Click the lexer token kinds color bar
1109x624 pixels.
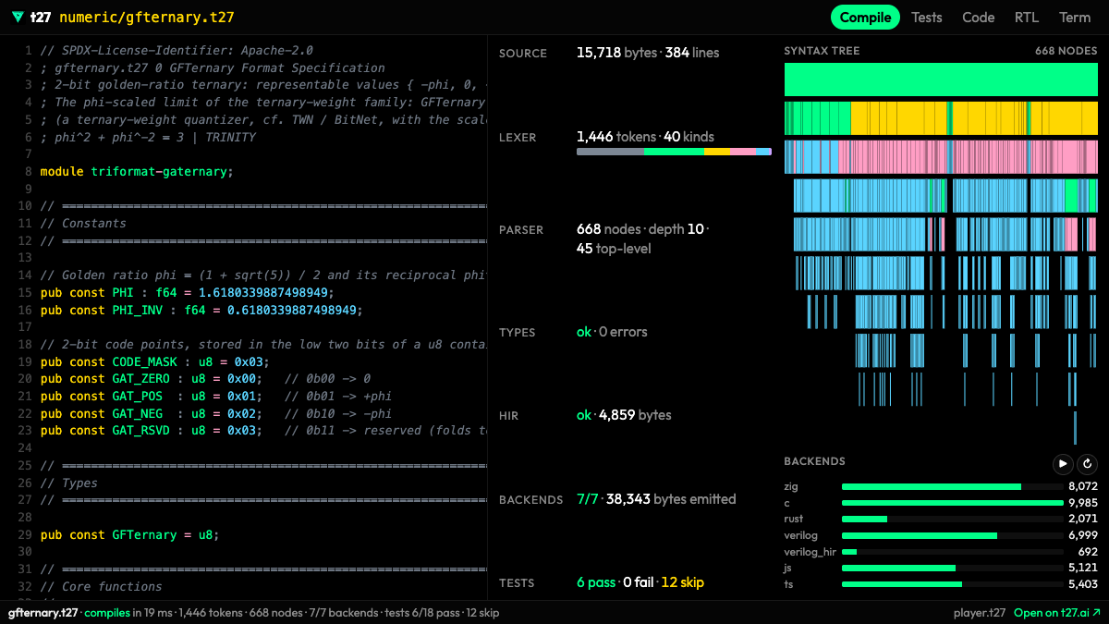tap(674, 151)
